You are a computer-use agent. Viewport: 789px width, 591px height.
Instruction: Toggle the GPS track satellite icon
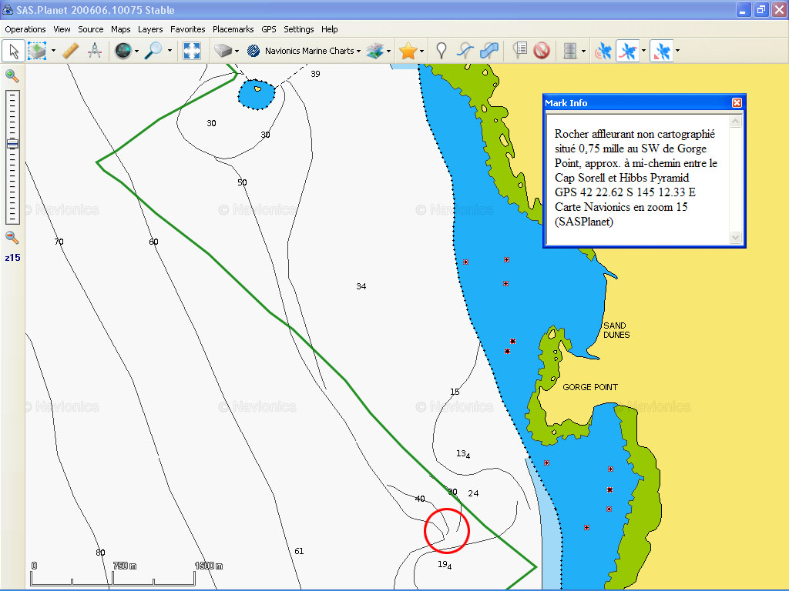627,51
